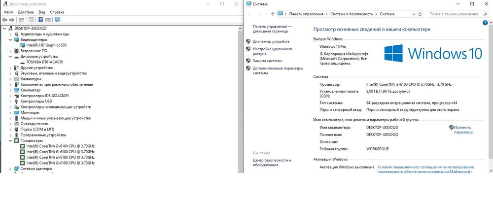Click the Дисковые устройства drive icon
493x202 pixels.
point(17,57)
